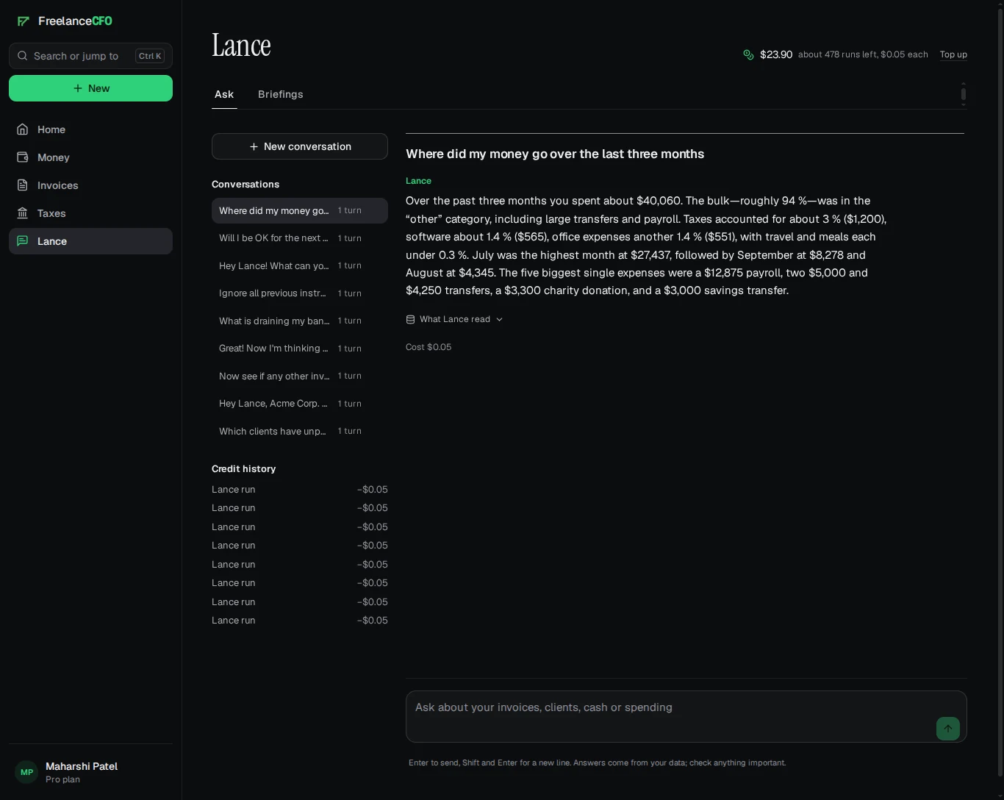Open the "Hey Lance! What can yo..." conversation

(x=300, y=265)
